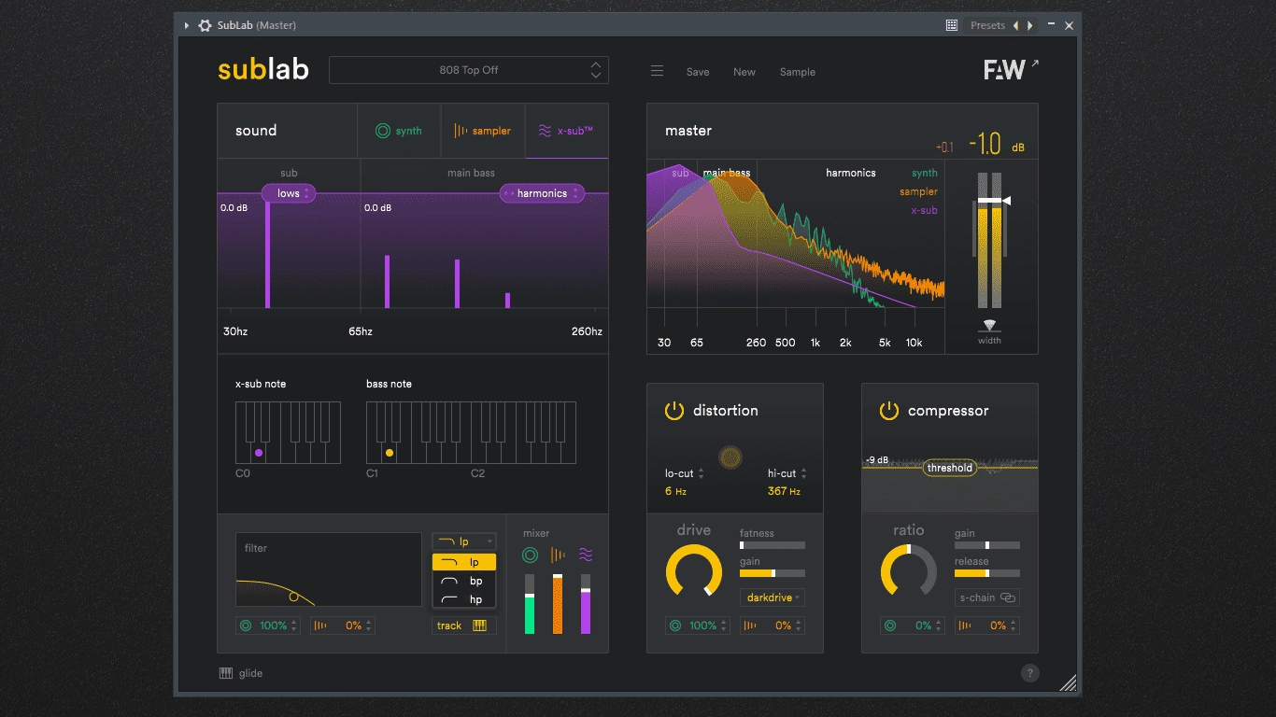Toggle the filter track button

(x=463, y=626)
